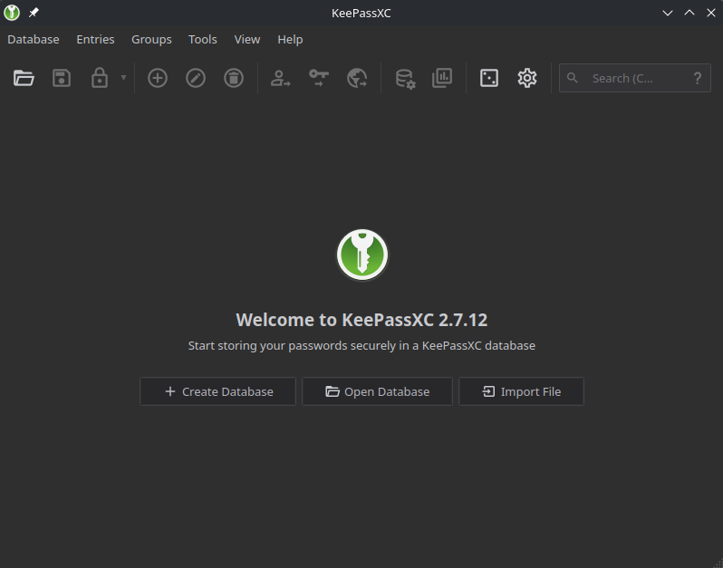Open the Database menu
The image size is (723, 568).
(34, 40)
